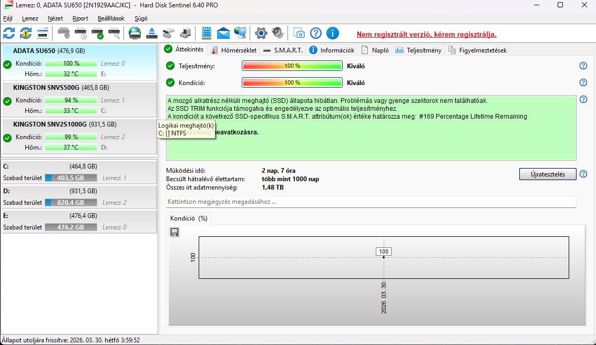Switch to the Információk tab
Screen dimensions: 596x345
332,50
